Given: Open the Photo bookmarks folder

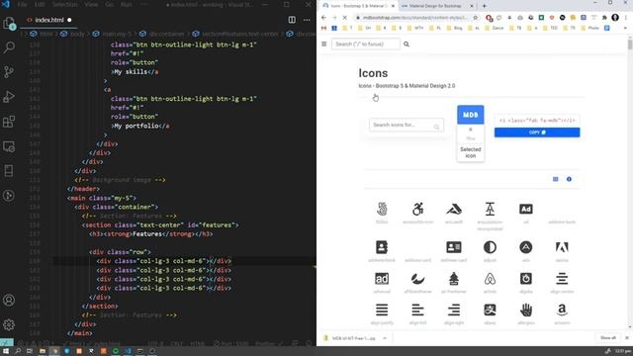Looking at the screenshot, I should (x=589, y=29).
